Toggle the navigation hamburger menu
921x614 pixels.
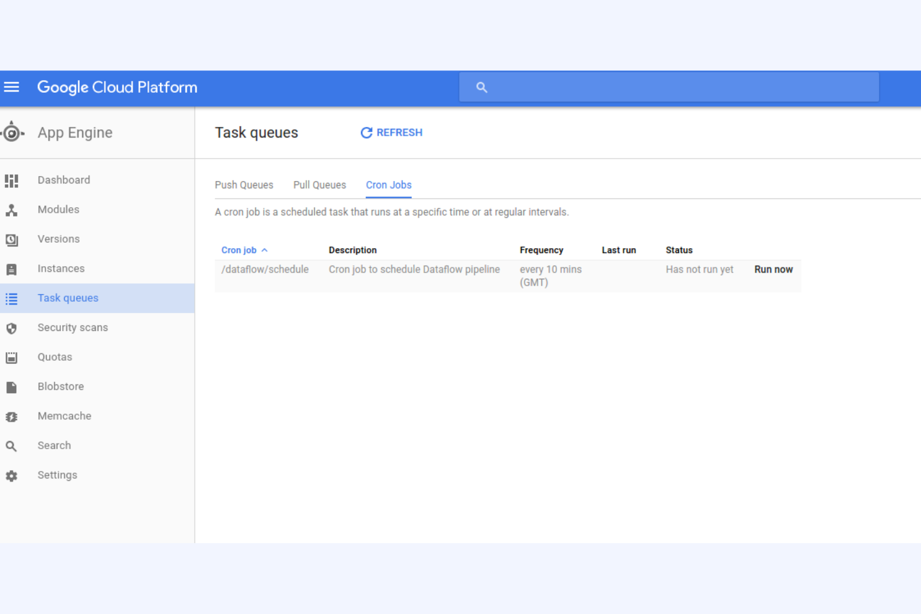pos(12,87)
